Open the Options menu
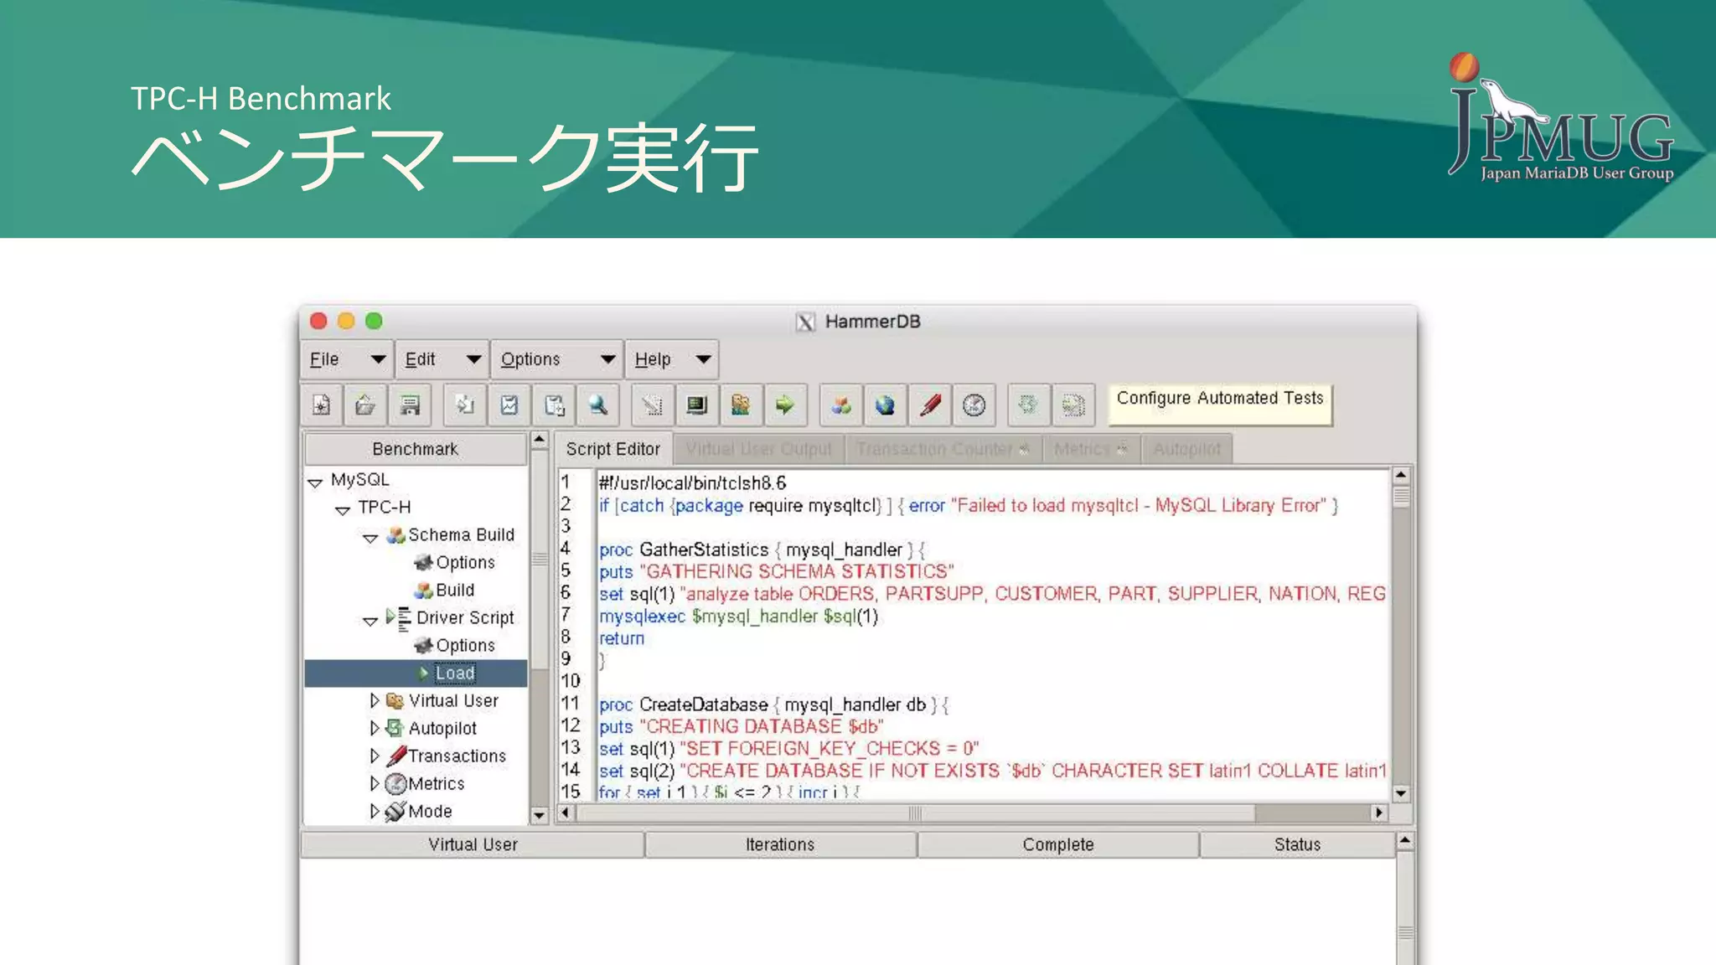Screen dimensions: 1716x965 [x=556, y=359]
